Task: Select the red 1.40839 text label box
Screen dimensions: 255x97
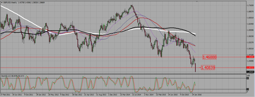Action: 208,68
